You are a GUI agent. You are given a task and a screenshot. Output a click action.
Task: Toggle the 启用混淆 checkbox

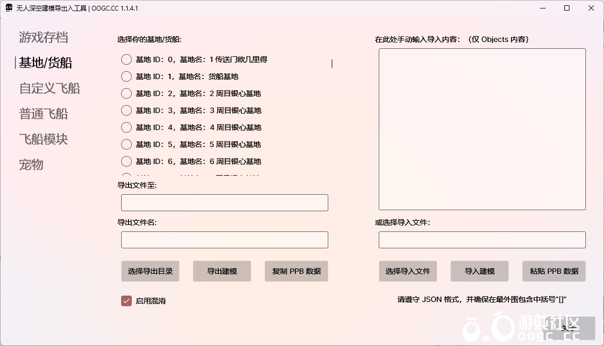pos(126,300)
